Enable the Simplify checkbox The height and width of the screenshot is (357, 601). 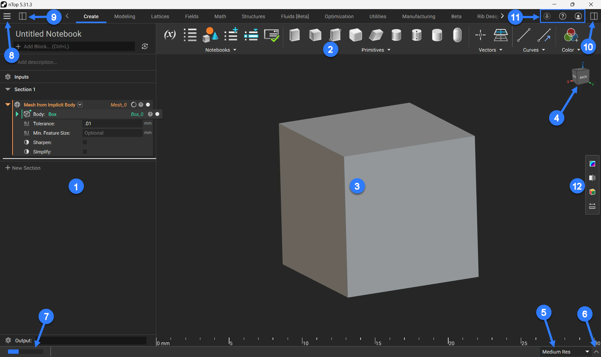click(85, 152)
